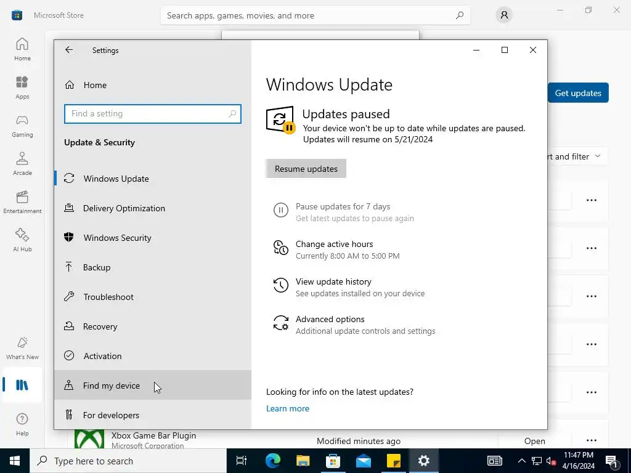This screenshot has width=631, height=473.
Task: Open Mail app from taskbar
Action: pyautogui.click(x=364, y=461)
